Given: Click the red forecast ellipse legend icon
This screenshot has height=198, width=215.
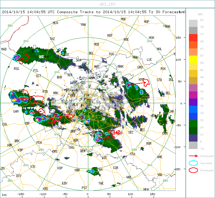Looking at the screenshot, I should tap(193, 170).
